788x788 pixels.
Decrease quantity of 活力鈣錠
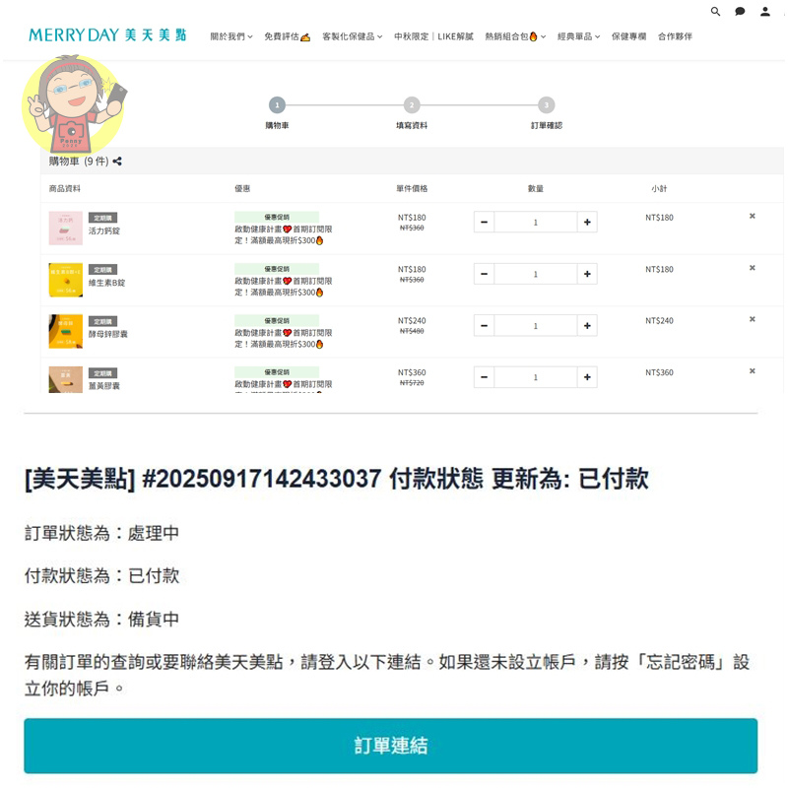coord(484,223)
